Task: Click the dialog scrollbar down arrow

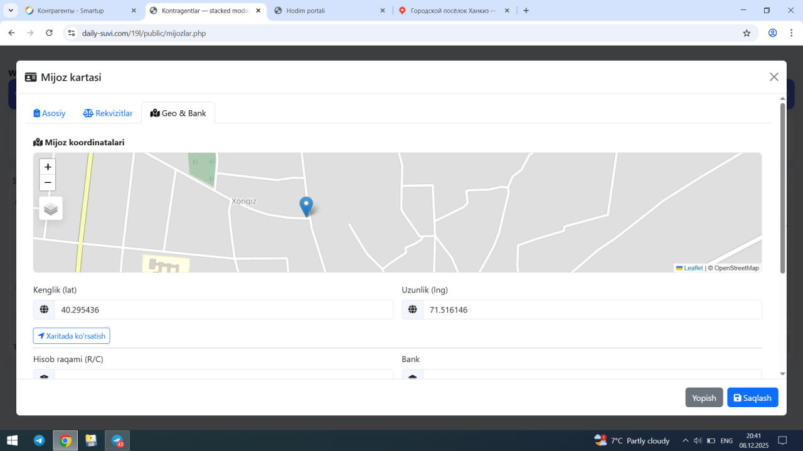Action: pyautogui.click(x=782, y=374)
